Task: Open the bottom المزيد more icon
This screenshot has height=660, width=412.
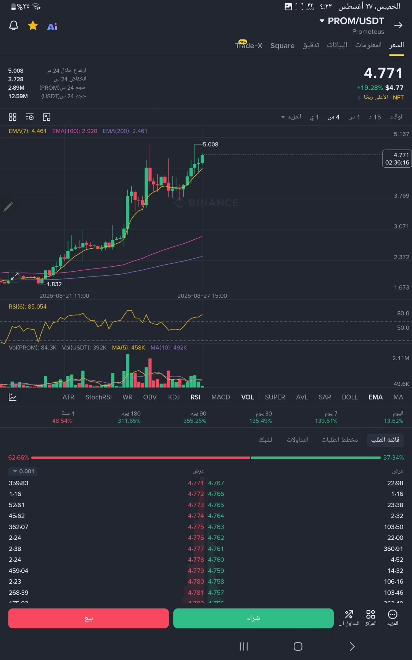Action: tap(393, 618)
